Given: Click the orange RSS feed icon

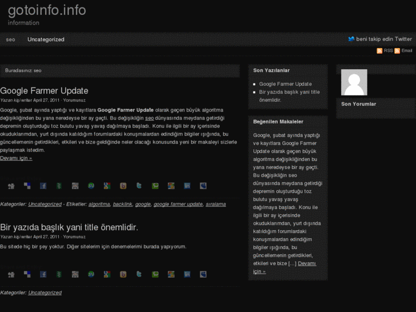Looking at the screenshot, I should click(379, 51).
